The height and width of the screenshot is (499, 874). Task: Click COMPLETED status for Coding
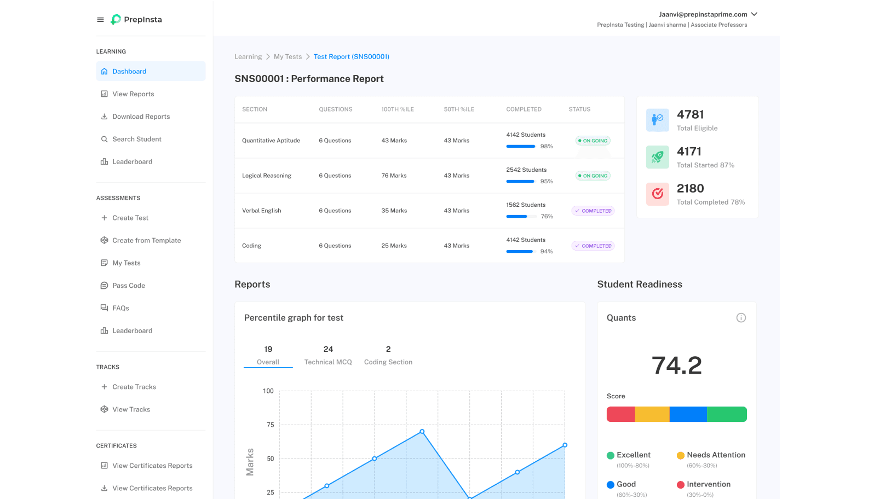pos(593,246)
